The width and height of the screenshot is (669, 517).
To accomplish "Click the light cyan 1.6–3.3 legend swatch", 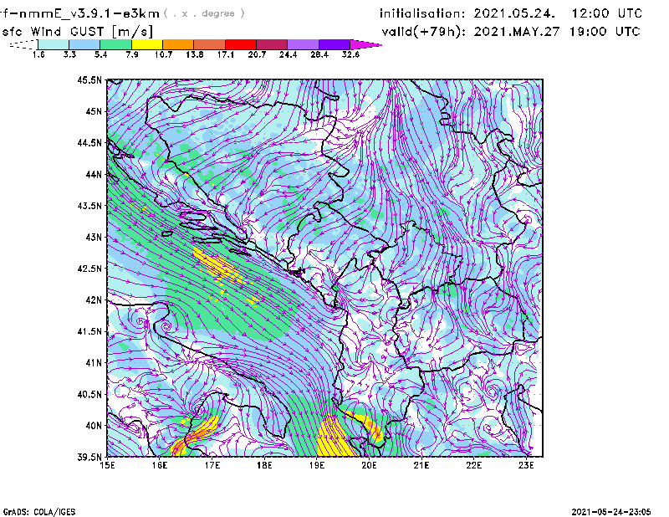I will coord(54,44).
